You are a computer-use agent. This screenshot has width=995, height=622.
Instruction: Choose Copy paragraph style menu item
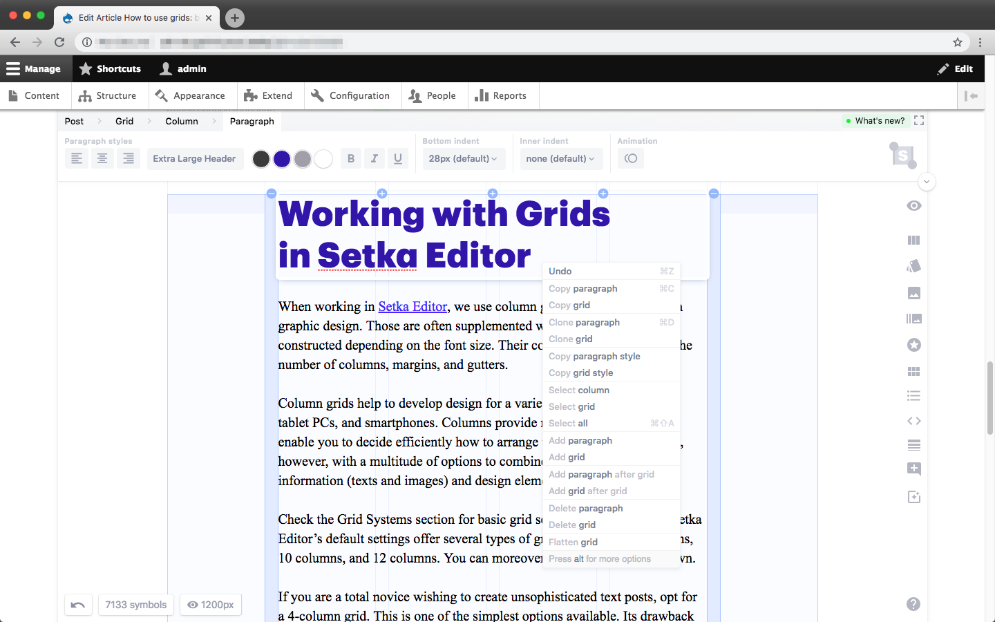[612, 356]
